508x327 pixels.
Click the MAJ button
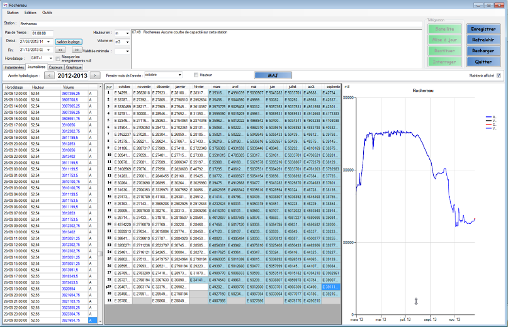coord(273,75)
